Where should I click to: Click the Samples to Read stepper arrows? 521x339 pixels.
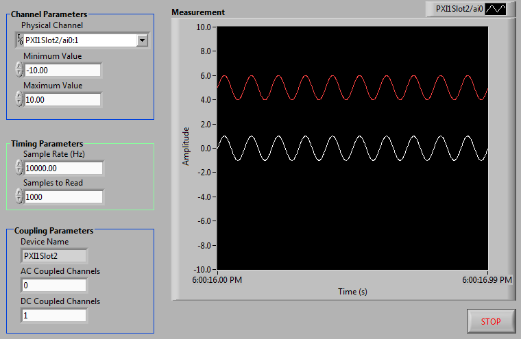[x=19, y=197]
